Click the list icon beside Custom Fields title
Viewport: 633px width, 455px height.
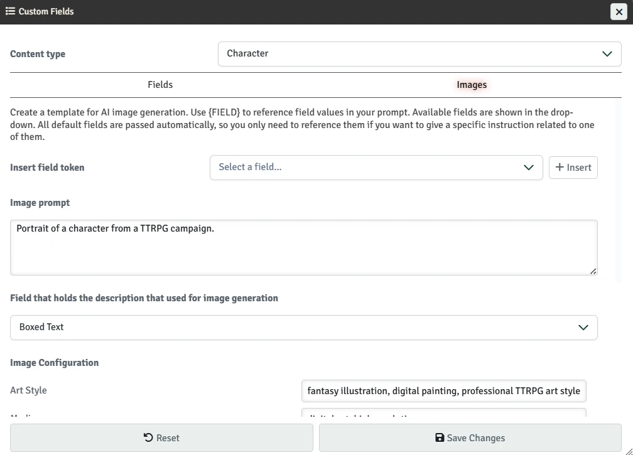click(x=10, y=11)
